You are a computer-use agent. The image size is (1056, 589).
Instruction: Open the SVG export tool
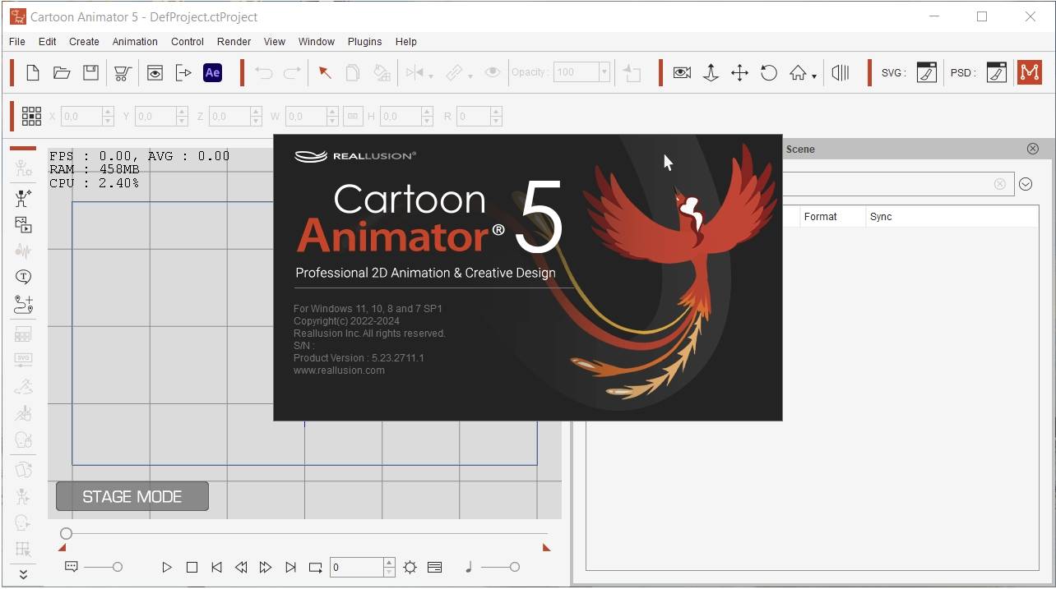(x=926, y=72)
